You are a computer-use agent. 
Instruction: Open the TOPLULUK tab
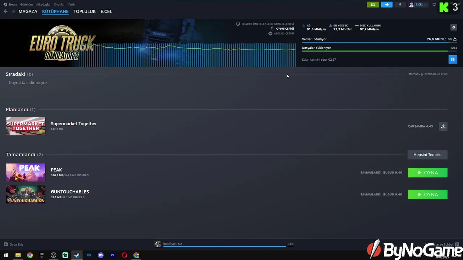pos(85,12)
